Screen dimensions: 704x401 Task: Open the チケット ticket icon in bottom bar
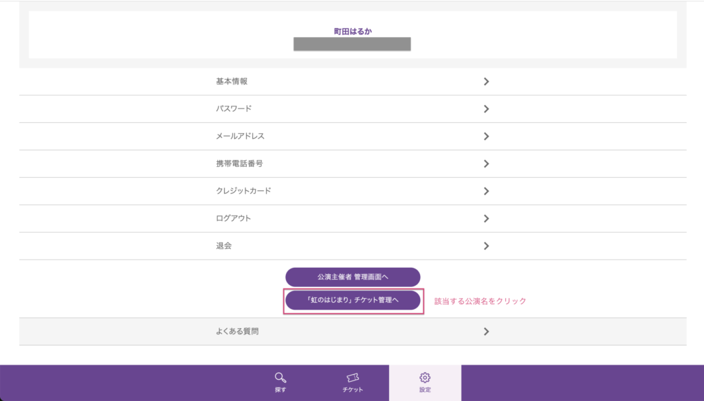tap(353, 378)
